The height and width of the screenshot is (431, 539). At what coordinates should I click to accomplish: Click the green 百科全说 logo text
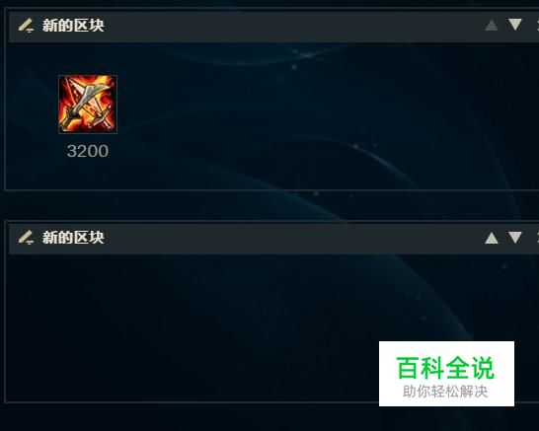pyautogui.click(x=445, y=368)
